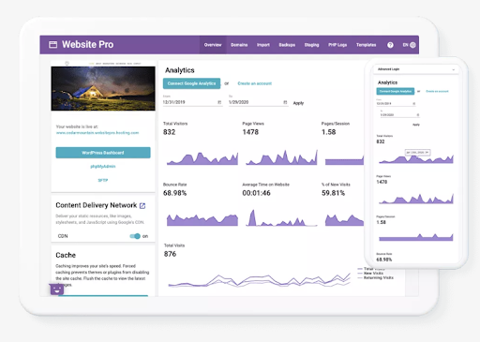
Task: Open the WordPress Dashboard button
Action: tap(103, 153)
